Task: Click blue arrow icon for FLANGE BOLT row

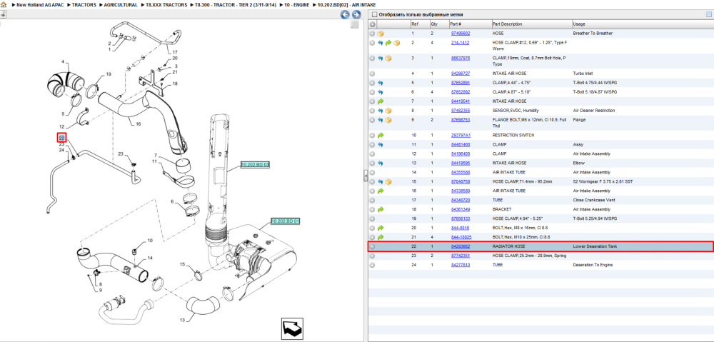Action: [x=381, y=120]
